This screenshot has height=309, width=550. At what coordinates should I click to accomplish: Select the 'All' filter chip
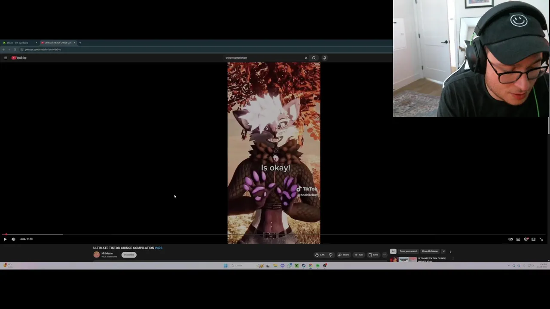tap(393, 251)
